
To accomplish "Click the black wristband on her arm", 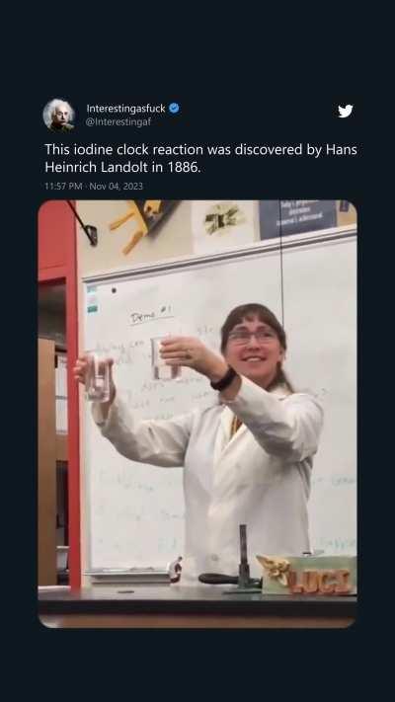I will click(223, 379).
